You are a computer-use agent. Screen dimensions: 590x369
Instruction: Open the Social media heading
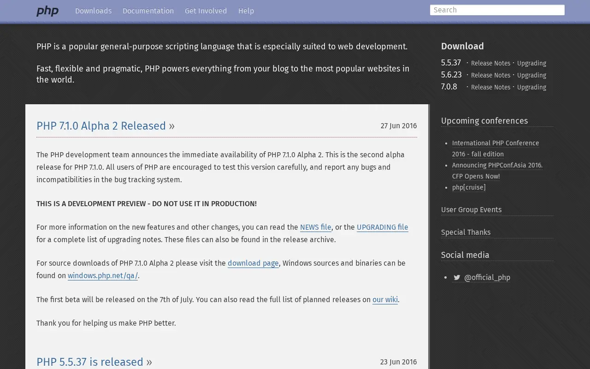click(465, 255)
